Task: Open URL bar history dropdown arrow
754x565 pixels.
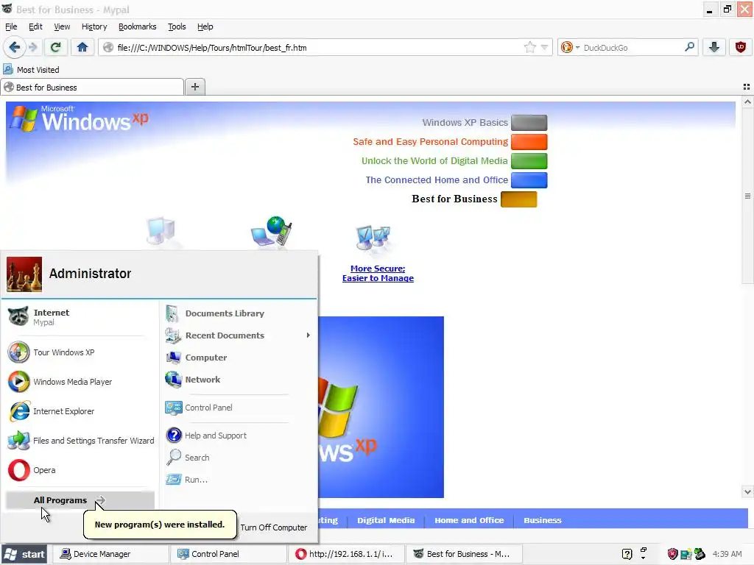Action: pyautogui.click(x=544, y=47)
